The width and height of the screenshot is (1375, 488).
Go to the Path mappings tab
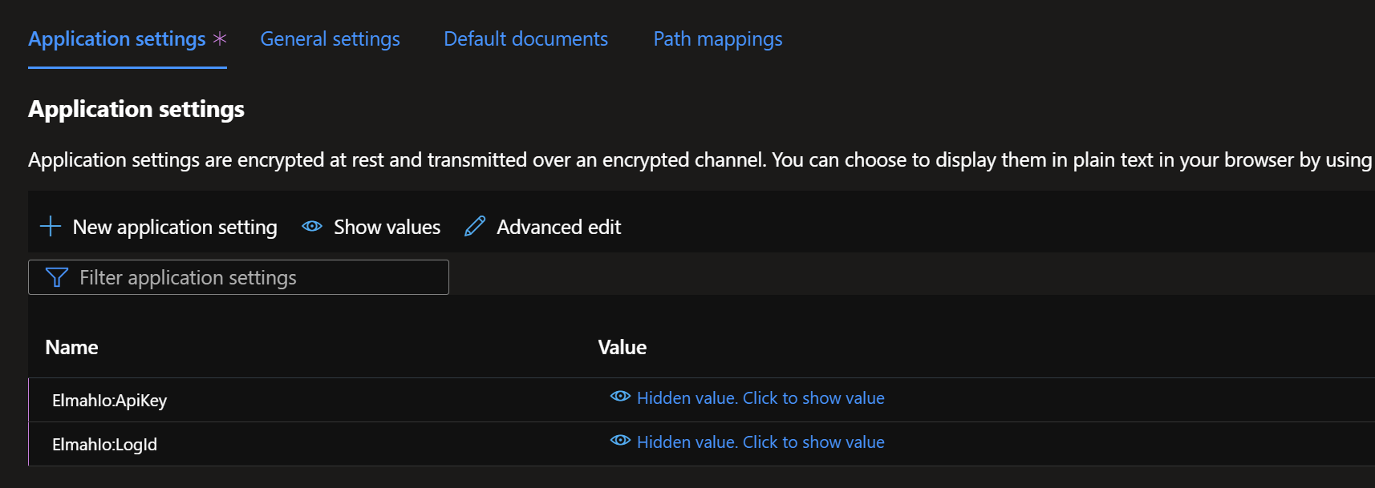(718, 39)
